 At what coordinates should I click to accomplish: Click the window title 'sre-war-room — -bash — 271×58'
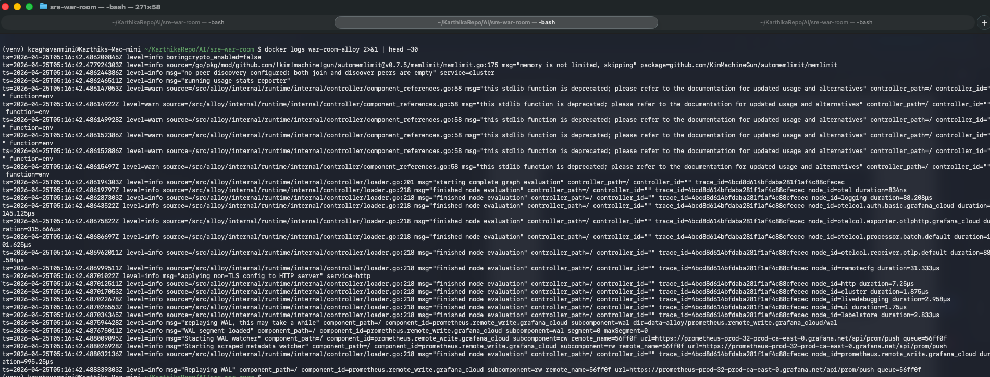click(x=105, y=7)
